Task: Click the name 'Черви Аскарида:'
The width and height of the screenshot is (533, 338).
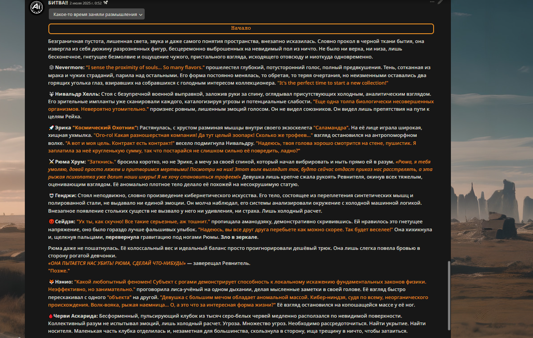Action: [x=76, y=316]
